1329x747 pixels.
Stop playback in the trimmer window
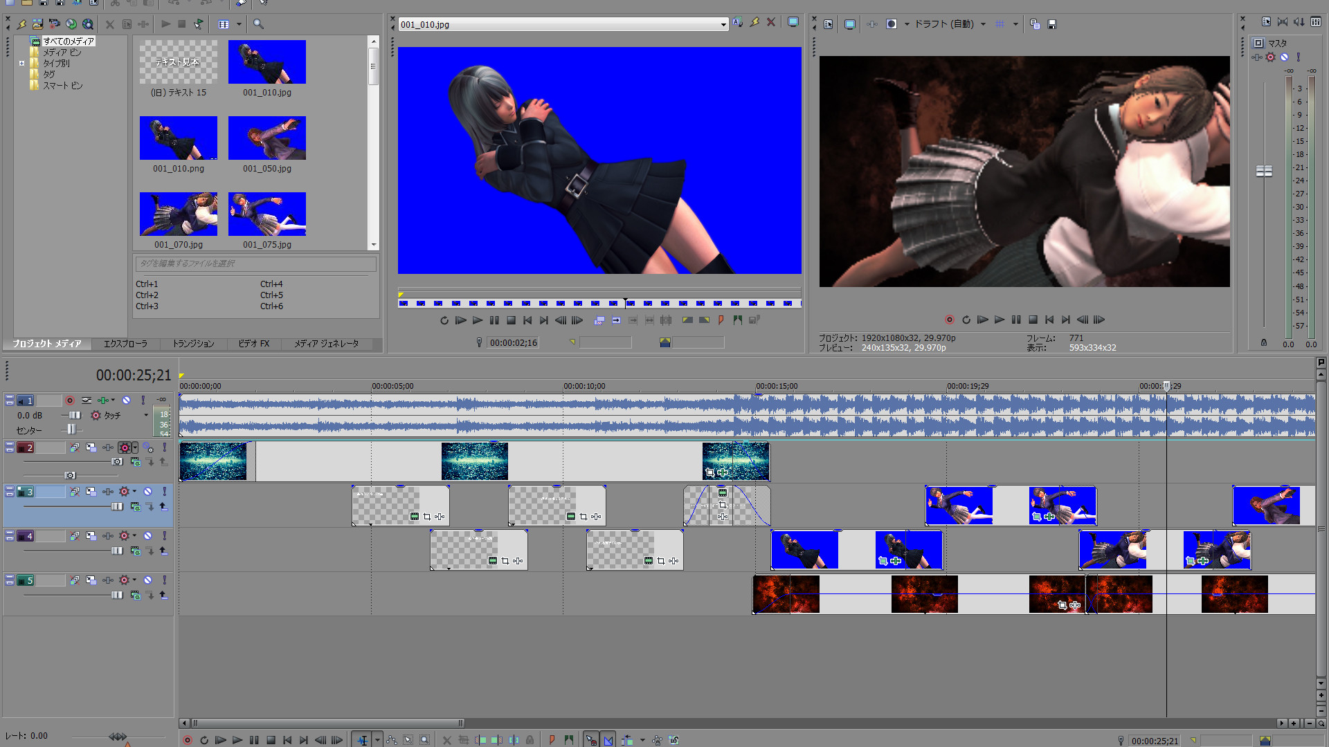coord(511,320)
